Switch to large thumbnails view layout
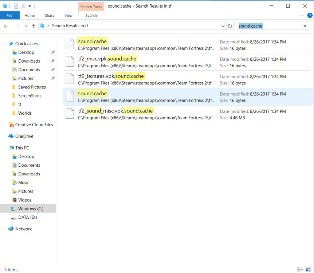 point(308,270)
